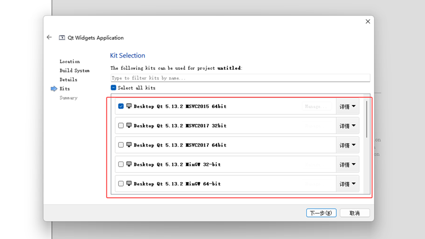Click the 取消 cancel button
Image resolution: width=425 pixels, height=239 pixels.
click(x=355, y=213)
